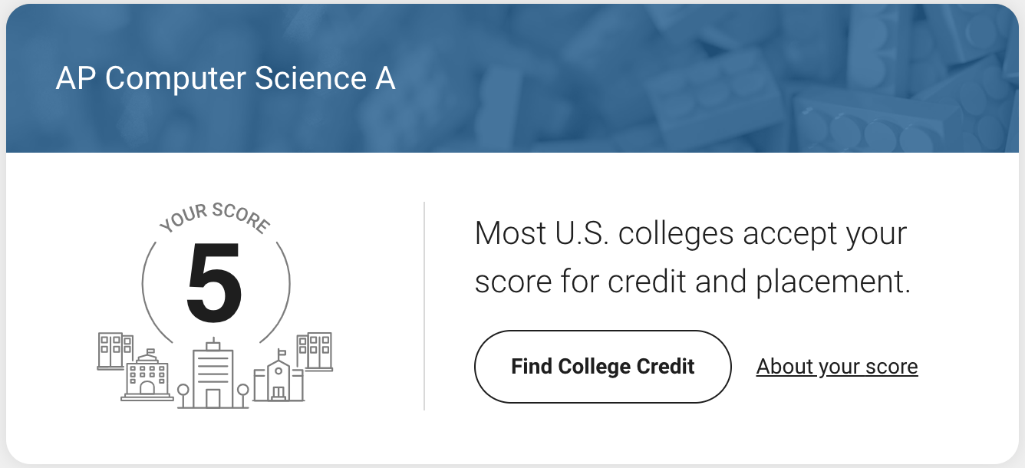The height and width of the screenshot is (468, 1025).
Task: Click the "Most U.S. colleges accept your" text
Action: (x=690, y=233)
